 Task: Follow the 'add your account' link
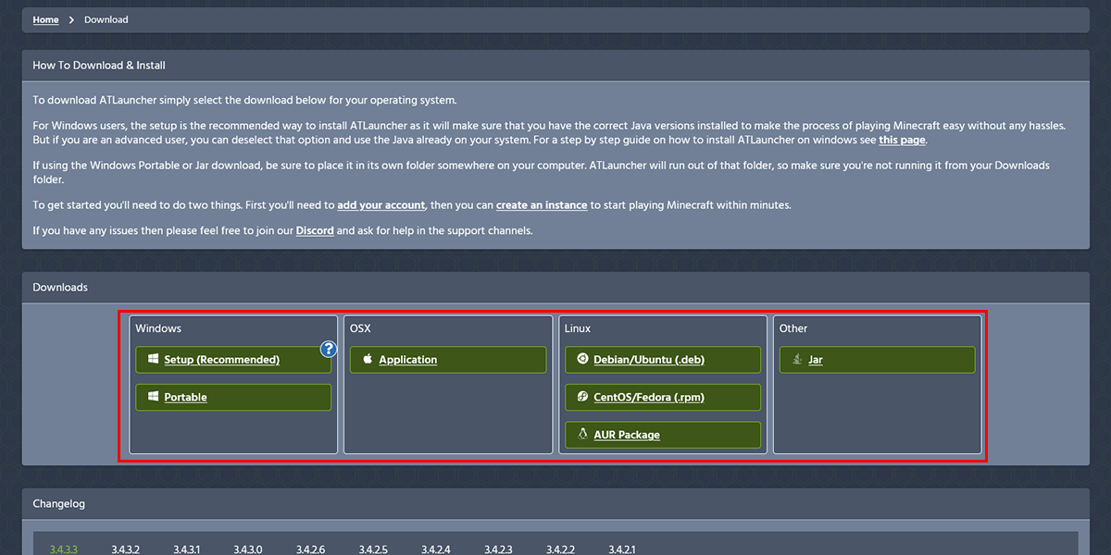pos(381,205)
